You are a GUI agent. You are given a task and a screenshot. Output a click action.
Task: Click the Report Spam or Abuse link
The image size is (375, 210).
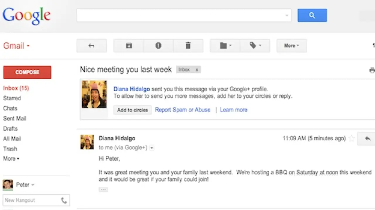(x=183, y=110)
